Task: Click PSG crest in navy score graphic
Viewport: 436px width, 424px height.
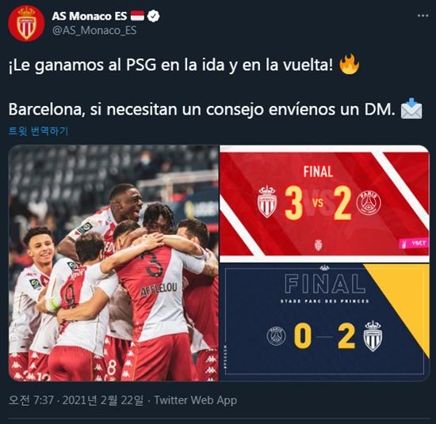Action: (276, 336)
